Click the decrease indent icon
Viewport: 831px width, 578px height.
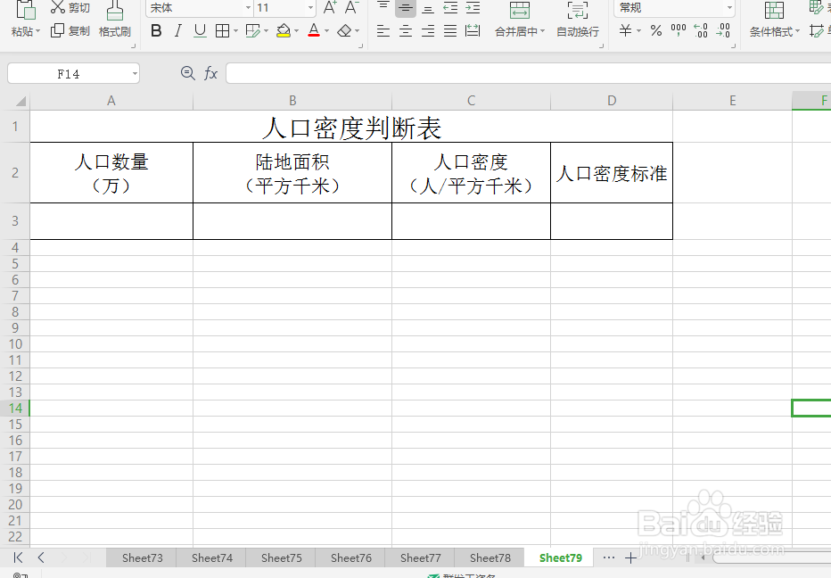[x=450, y=7]
